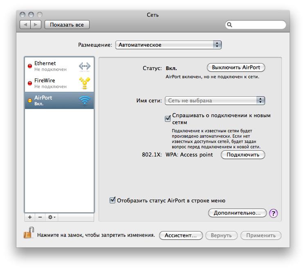This screenshot has width=306, height=270.
Task: Open the Имя сети network name dropdown
Action: click(x=215, y=100)
